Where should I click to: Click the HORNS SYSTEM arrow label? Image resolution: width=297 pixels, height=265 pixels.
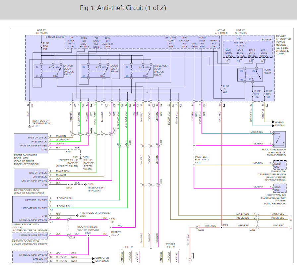tap(279, 124)
